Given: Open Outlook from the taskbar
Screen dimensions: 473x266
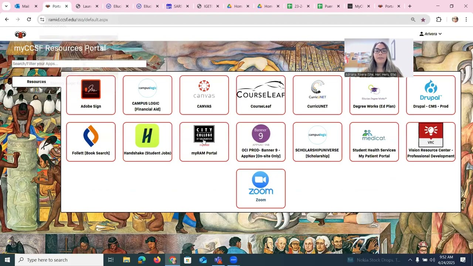Looking at the screenshot, I should tap(203, 260).
